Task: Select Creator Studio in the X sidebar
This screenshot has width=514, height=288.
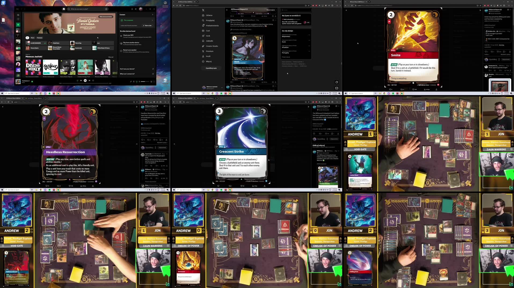Action: pyautogui.click(x=212, y=46)
